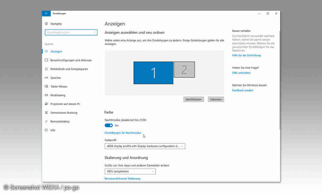This screenshot has height=193, width=322.
Task: Click the Tablet-Modus icon
Action: pyautogui.click(x=46, y=87)
